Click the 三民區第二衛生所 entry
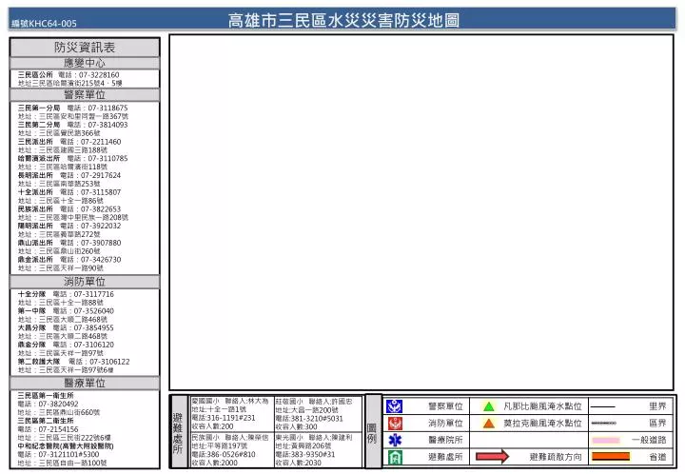 pyautogui.click(x=46, y=421)
